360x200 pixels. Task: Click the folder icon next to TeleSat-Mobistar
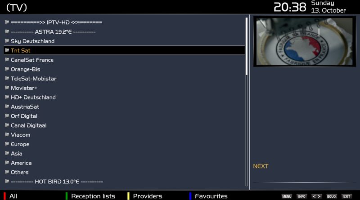[7, 79]
